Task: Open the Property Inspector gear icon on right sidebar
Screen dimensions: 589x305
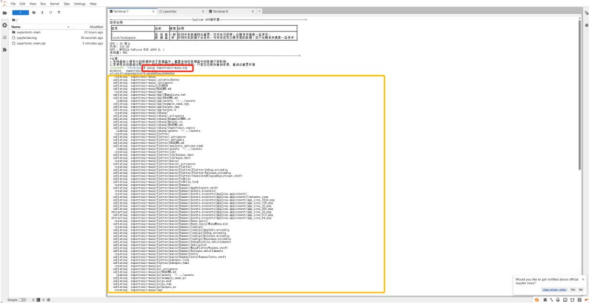Action: (586, 12)
